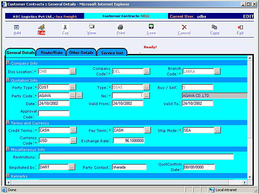Click into the Date field
Screen dimensions: 259x194
point(54,103)
